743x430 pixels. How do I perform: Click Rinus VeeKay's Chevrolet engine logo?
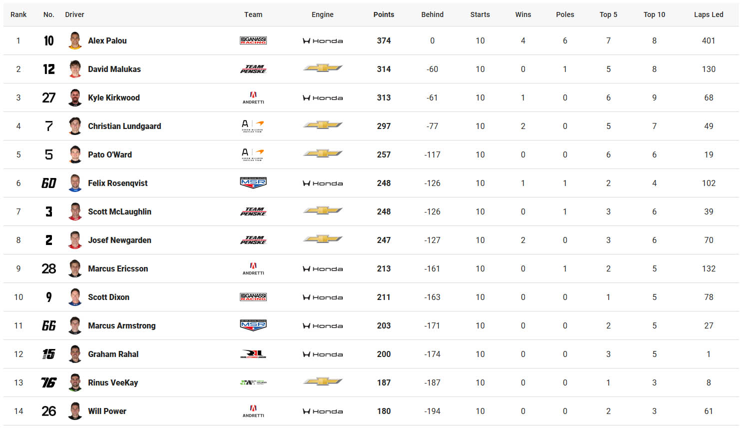click(323, 381)
